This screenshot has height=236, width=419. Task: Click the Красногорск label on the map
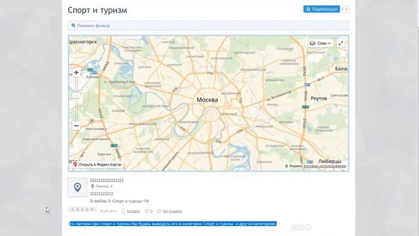click(83, 42)
